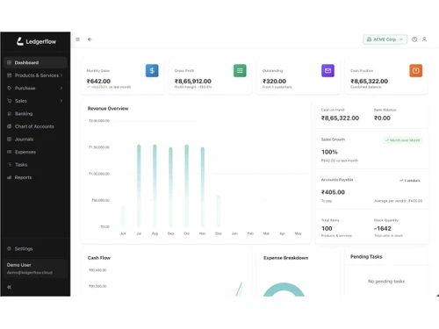Go to Banking page
Viewport: 439px width, 329px height.
35,114
